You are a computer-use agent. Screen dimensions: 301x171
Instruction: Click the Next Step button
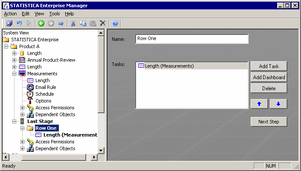point(269,122)
